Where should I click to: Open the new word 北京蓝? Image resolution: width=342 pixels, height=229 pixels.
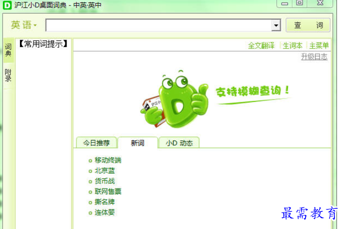coord(104,171)
